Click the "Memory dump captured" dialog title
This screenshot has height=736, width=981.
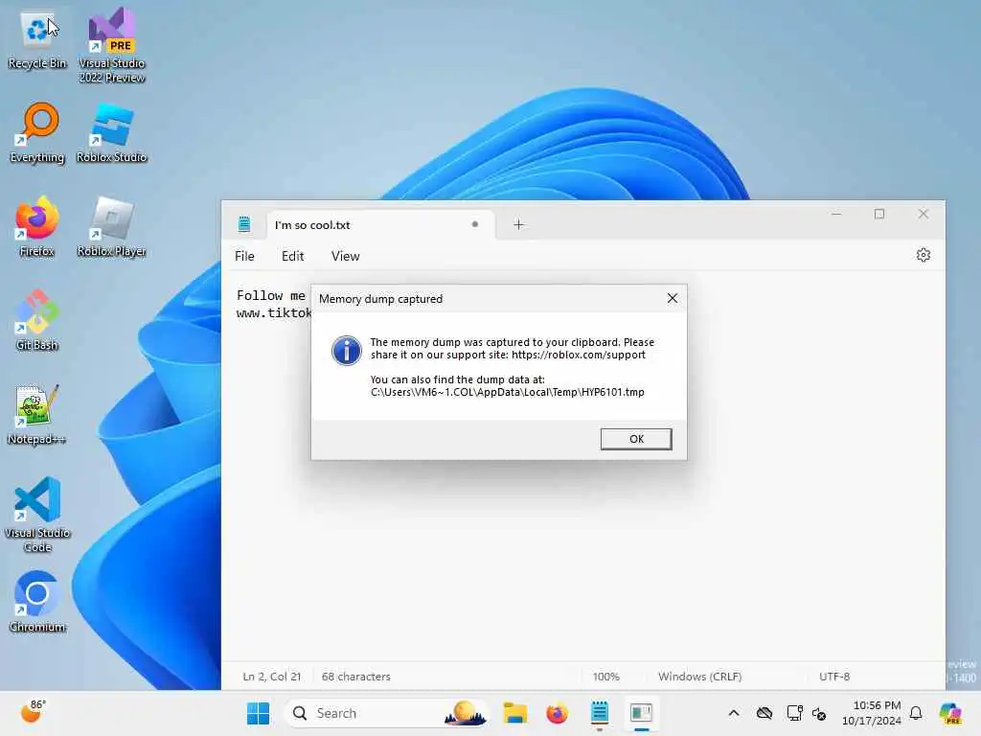click(x=380, y=299)
